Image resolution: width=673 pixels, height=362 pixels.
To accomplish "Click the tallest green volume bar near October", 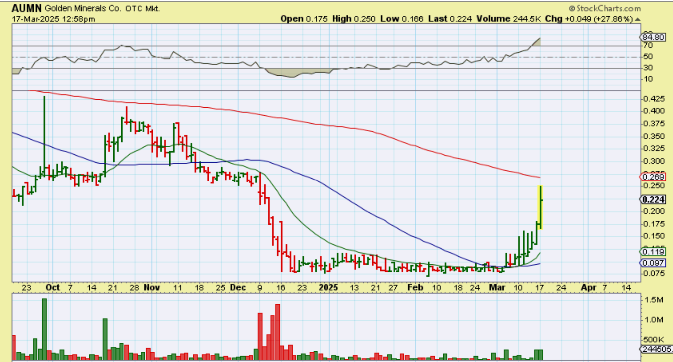I will [x=44, y=328].
